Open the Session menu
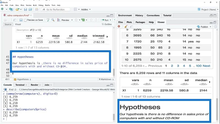Screen dimensions: 220x124 click(29, 5)
